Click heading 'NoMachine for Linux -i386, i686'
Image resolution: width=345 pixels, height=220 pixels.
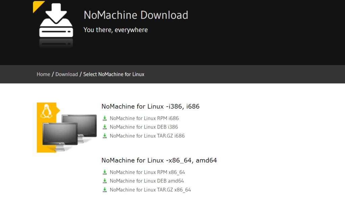click(x=151, y=107)
